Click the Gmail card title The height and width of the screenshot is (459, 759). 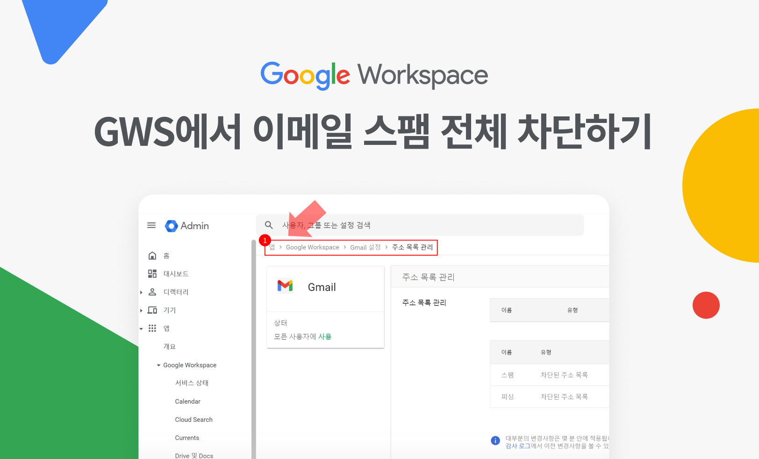(x=322, y=287)
